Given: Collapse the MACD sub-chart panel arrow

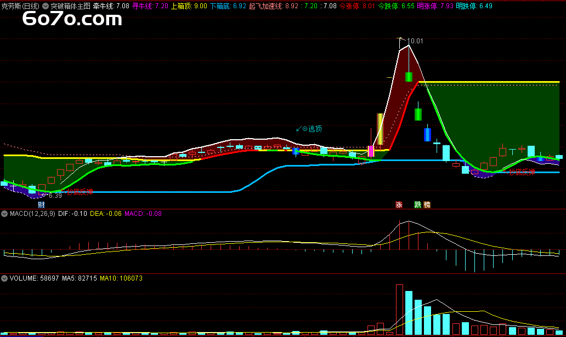Looking at the screenshot, I should (x=4, y=214).
